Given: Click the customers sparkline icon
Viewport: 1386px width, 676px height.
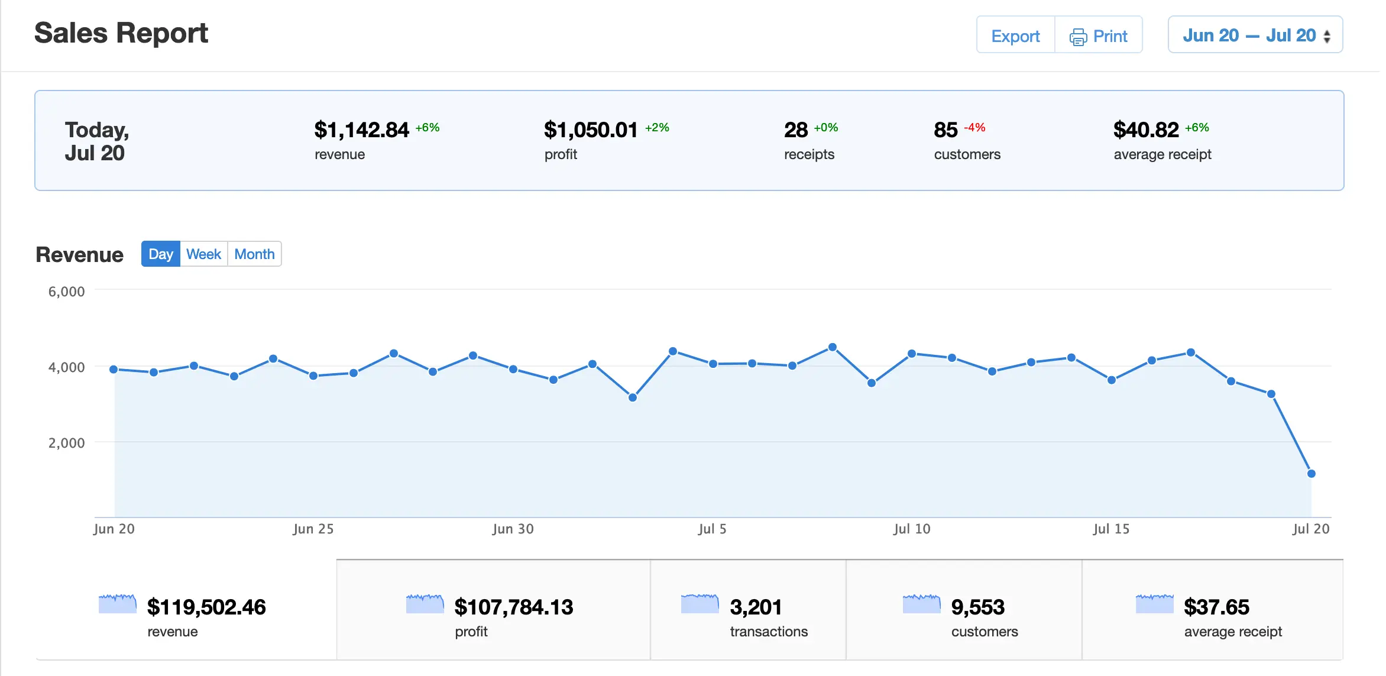Looking at the screenshot, I should 921,604.
